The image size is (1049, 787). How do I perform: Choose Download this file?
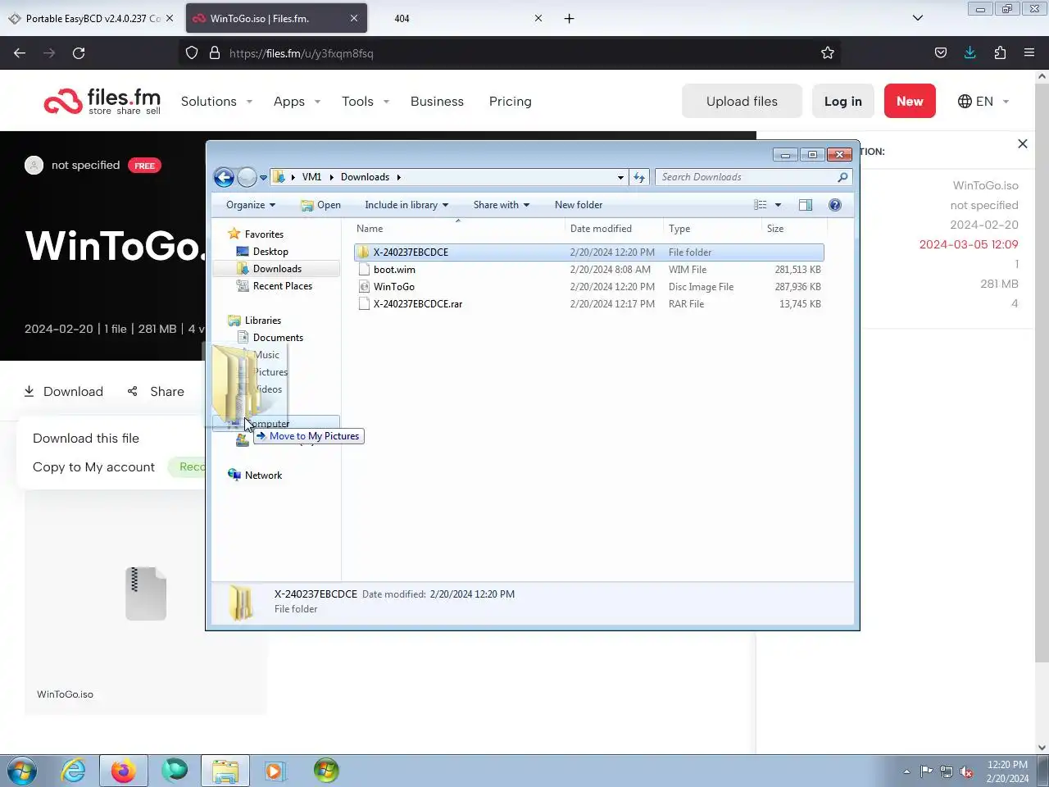(x=86, y=439)
